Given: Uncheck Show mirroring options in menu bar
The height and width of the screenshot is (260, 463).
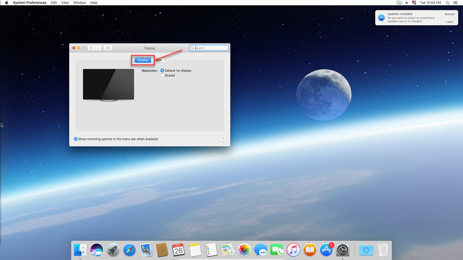Looking at the screenshot, I should [x=76, y=139].
